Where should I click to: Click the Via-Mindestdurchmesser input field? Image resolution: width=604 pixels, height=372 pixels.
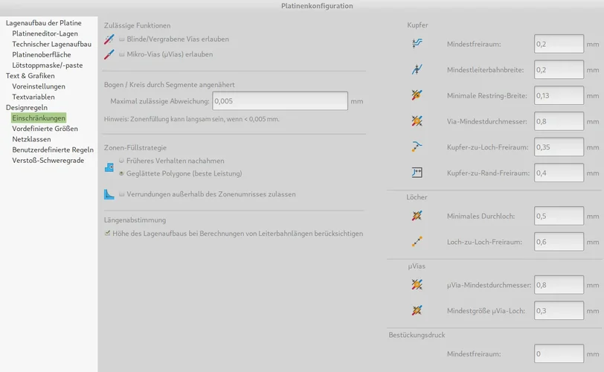point(559,121)
